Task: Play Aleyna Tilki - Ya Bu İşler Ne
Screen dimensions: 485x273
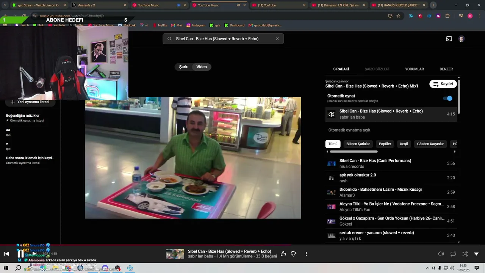Action: coord(391,207)
